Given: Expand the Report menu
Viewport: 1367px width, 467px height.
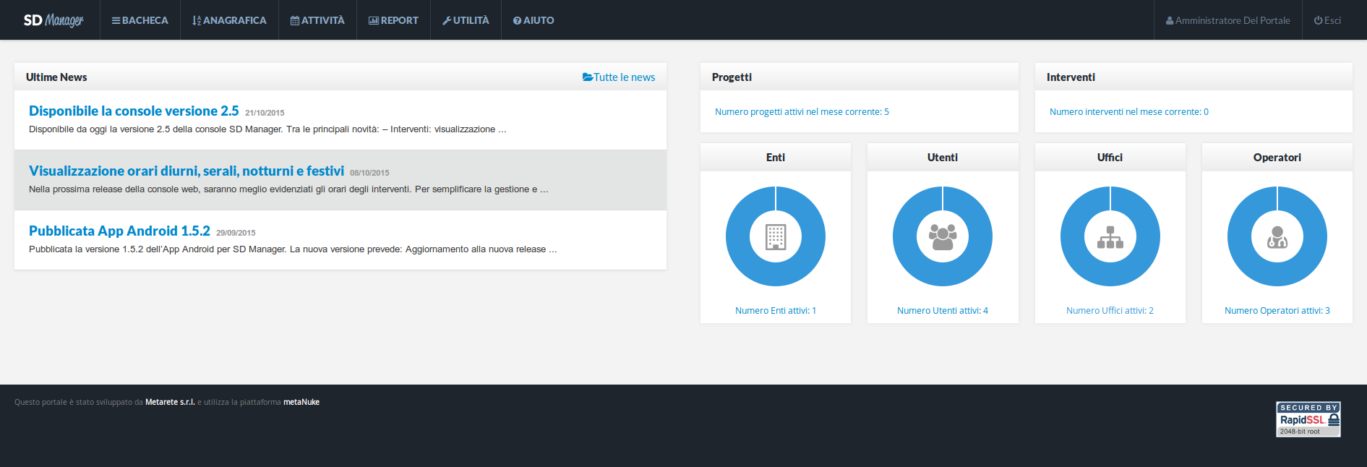Looking at the screenshot, I should 393,20.
